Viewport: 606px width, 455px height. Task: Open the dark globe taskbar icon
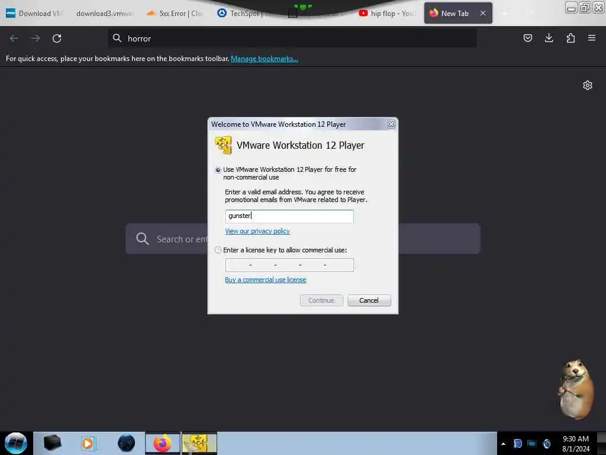pyautogui.click(x=127, y=443)
